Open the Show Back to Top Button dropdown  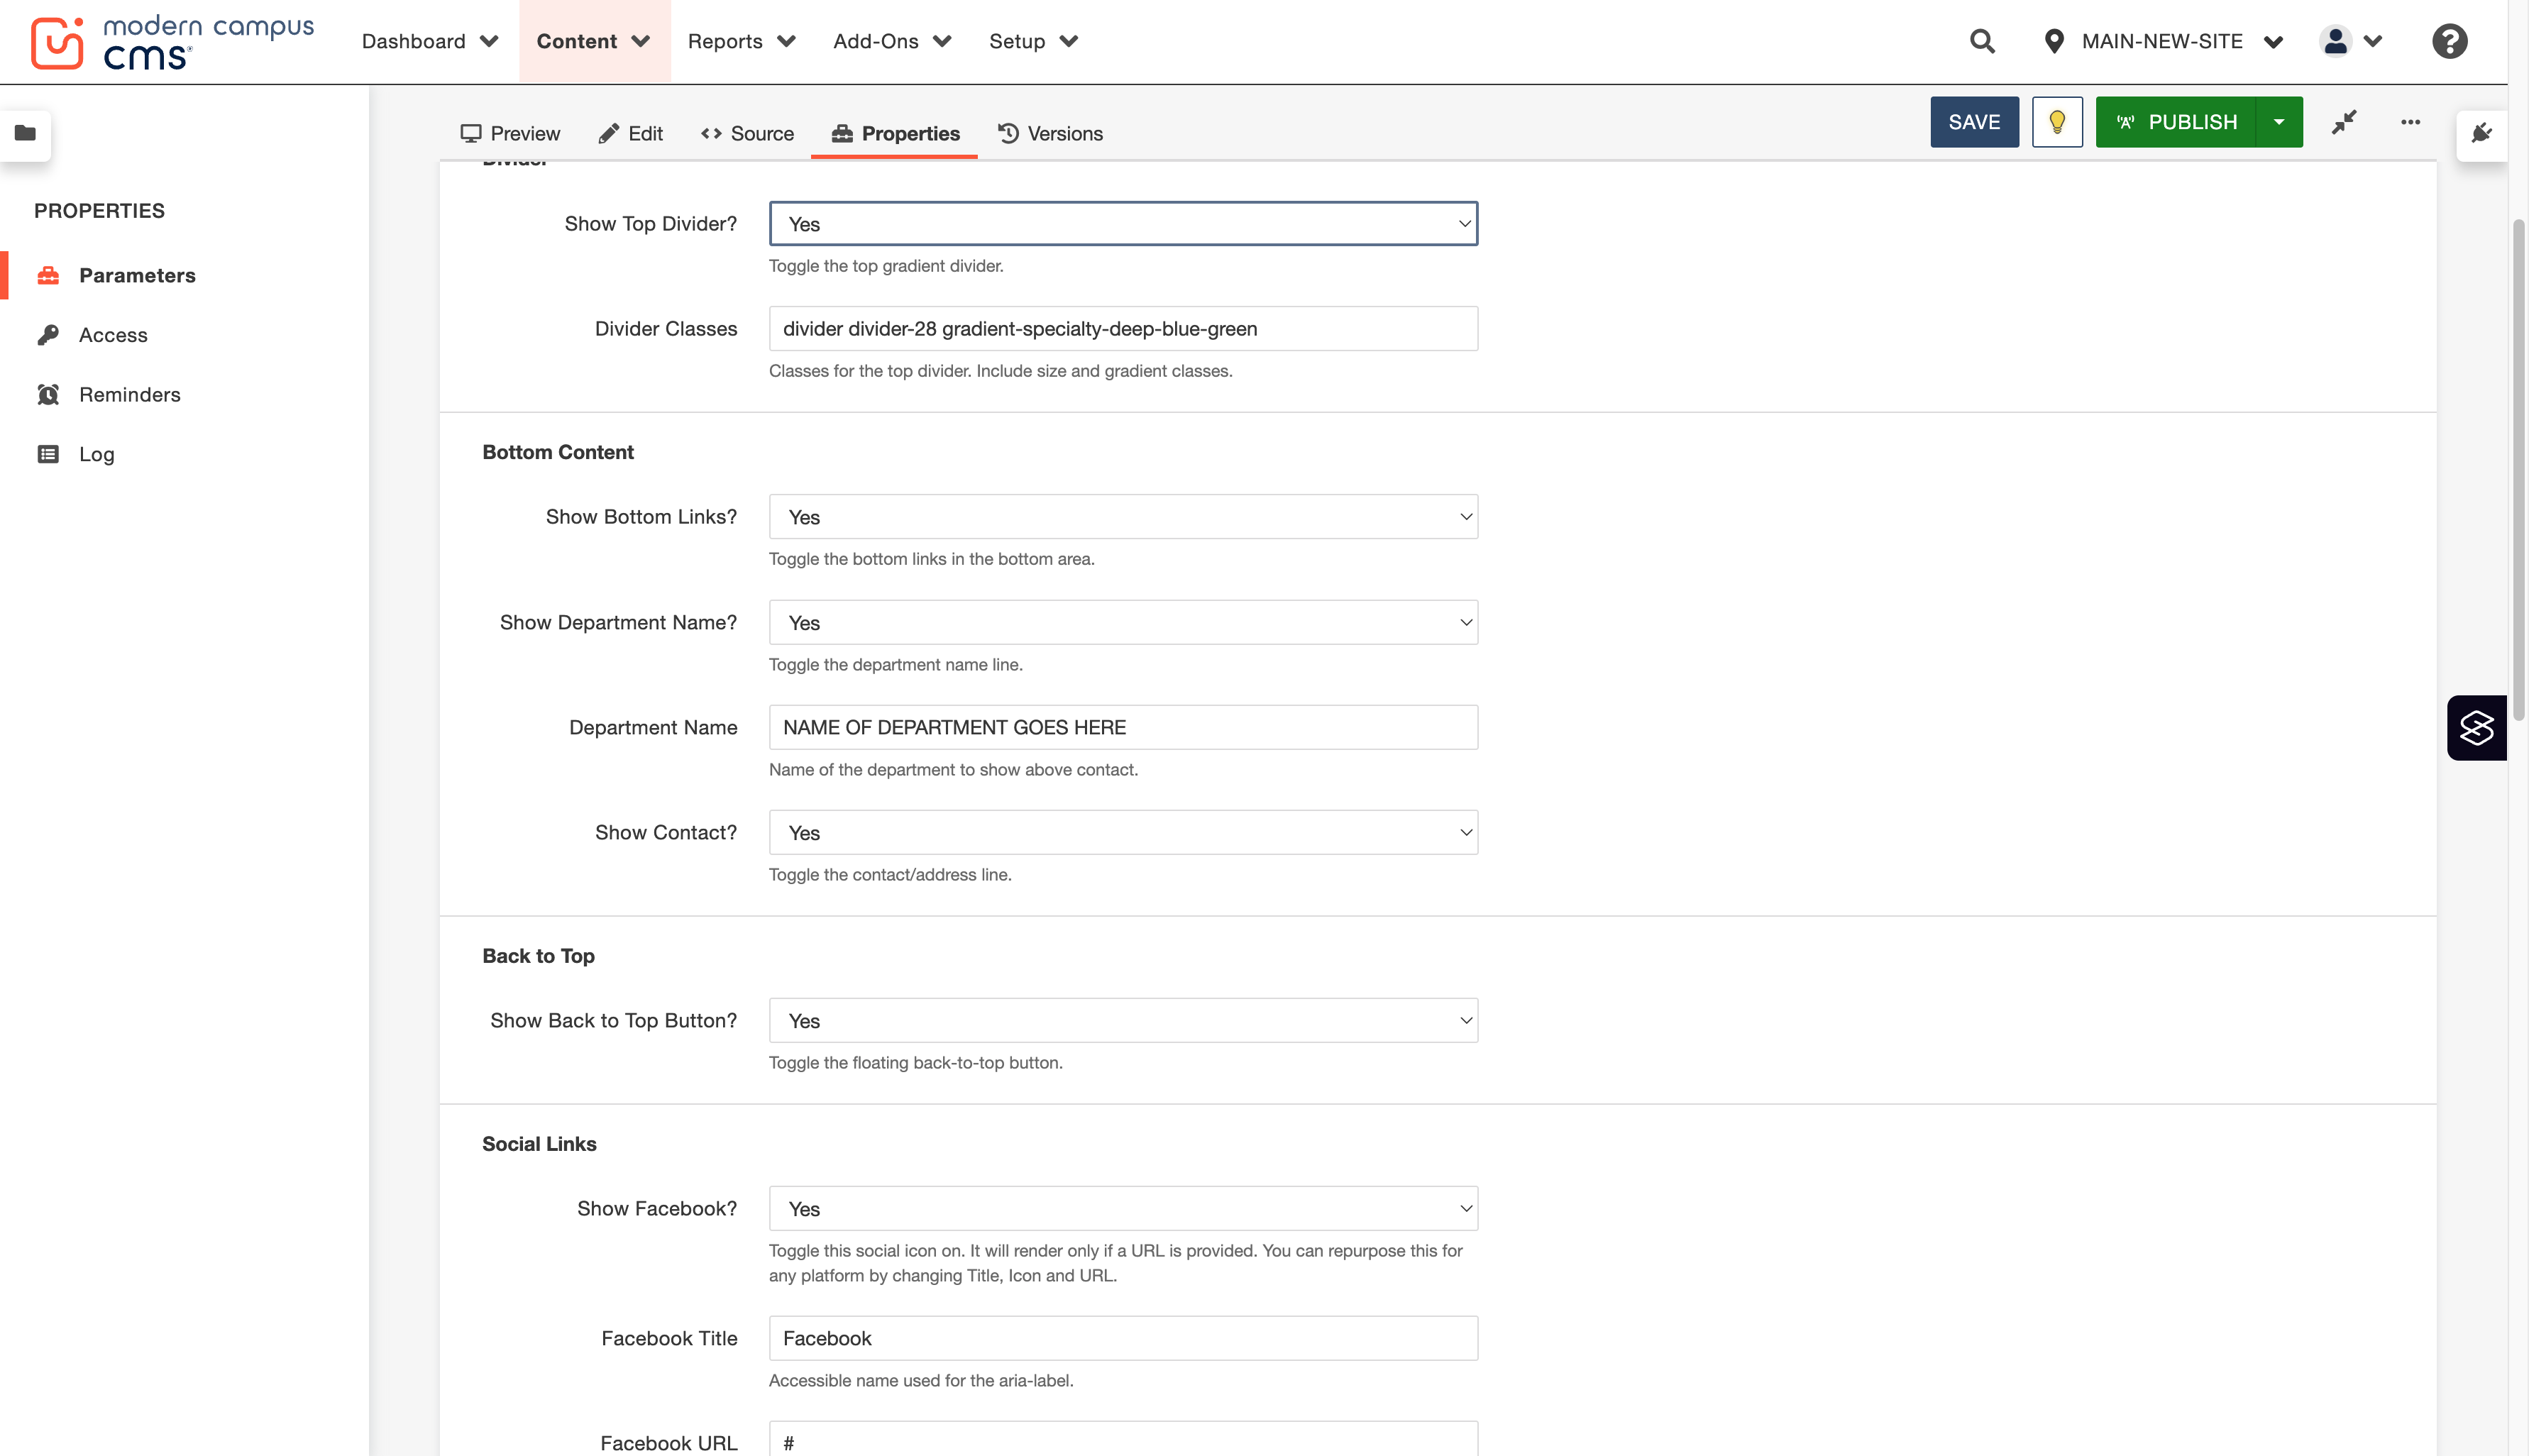[1123, 1021]
